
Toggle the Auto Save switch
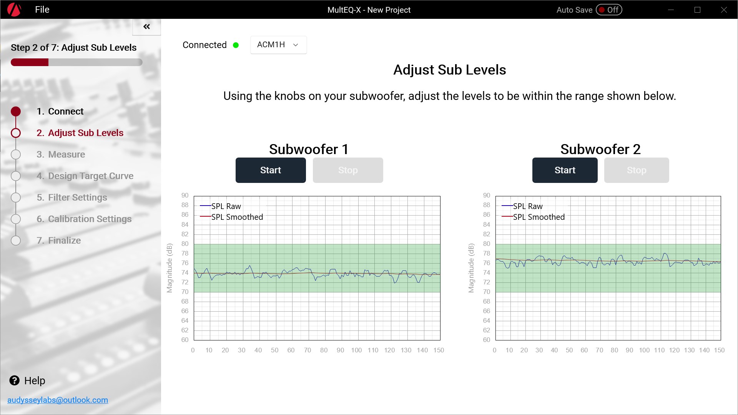609,10
